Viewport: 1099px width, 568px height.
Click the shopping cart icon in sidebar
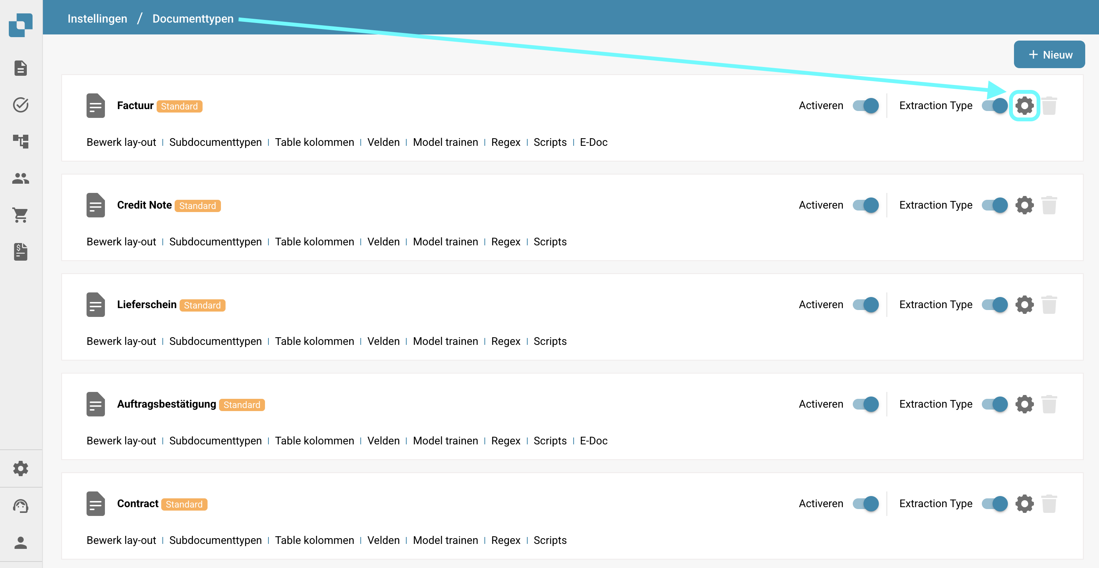coord(20,215)
